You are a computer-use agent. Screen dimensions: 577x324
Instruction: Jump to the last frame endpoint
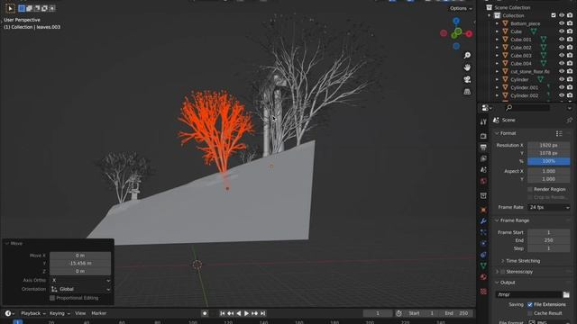(x=262, y=313)
